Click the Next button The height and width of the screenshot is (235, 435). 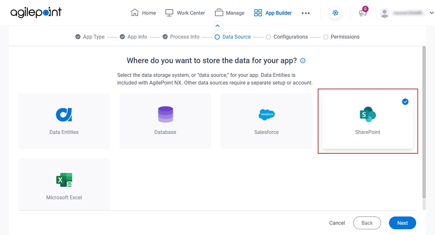click(402, 223)
